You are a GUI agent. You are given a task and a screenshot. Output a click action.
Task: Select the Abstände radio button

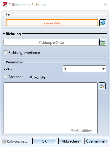click(5, 77)
